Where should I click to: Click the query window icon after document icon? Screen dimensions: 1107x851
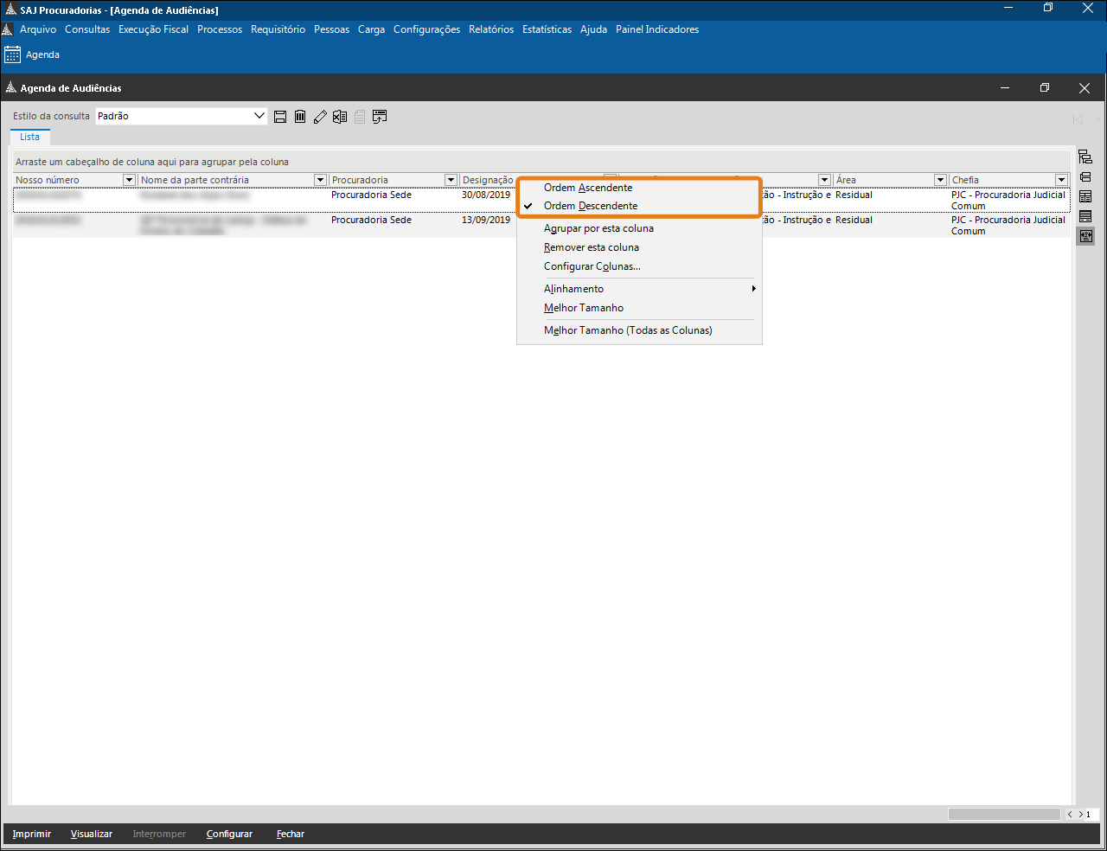point(380,117)
